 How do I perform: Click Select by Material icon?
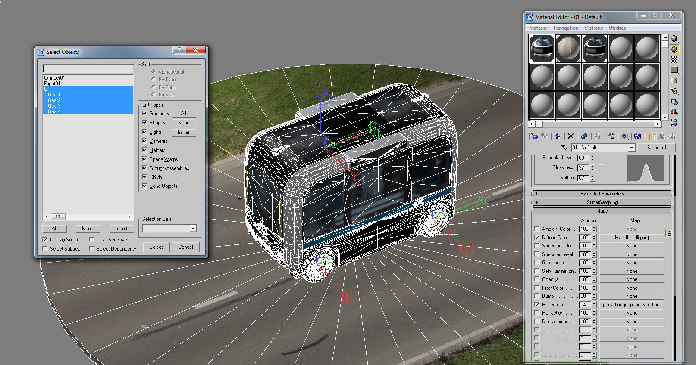[674, 112]
